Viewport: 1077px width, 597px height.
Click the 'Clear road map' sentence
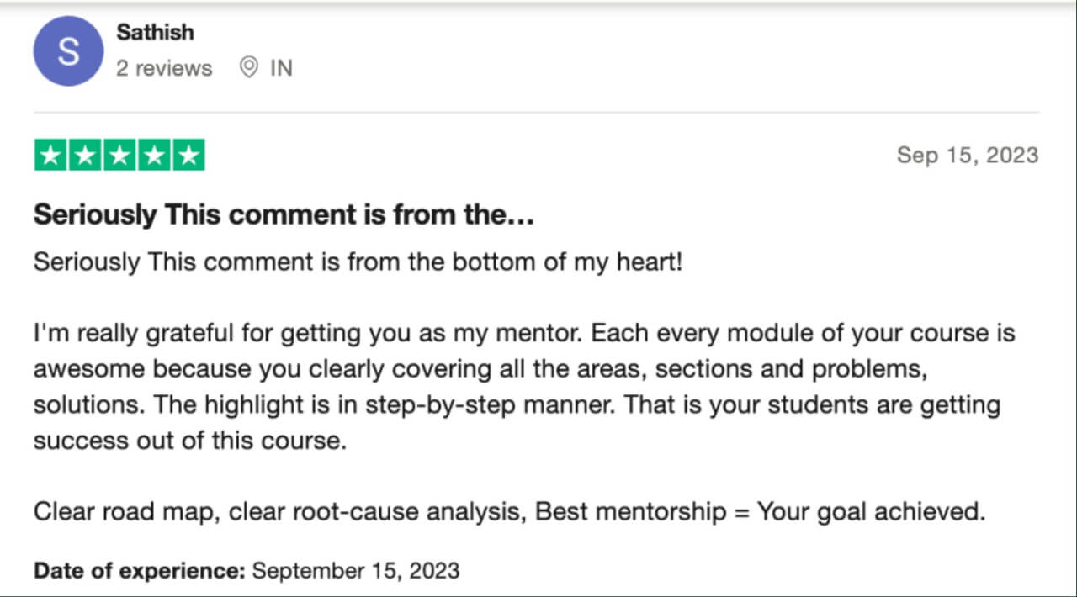point(509,511)
